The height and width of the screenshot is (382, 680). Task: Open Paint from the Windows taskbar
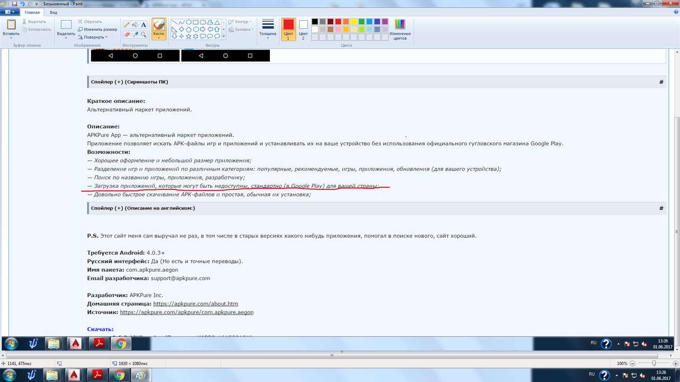tap(140, 375)
